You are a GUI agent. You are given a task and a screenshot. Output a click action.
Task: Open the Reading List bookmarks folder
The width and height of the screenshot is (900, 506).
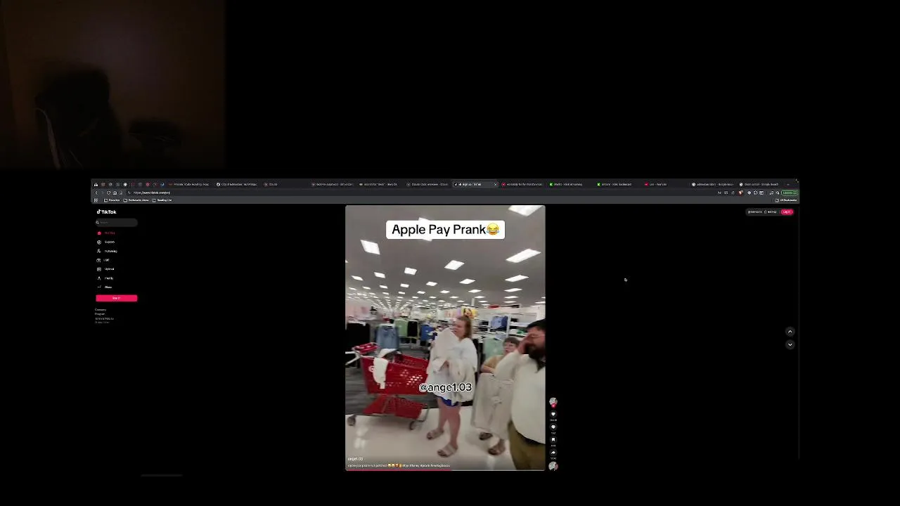(x=163, y=200)
